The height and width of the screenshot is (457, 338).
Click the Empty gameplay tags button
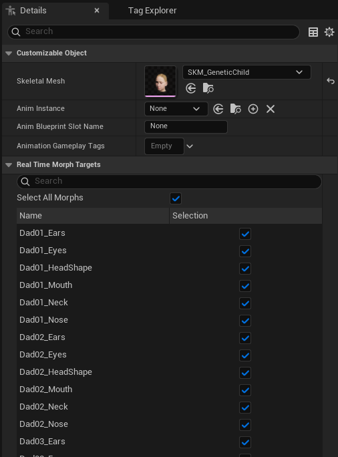(x=164, y=146)
